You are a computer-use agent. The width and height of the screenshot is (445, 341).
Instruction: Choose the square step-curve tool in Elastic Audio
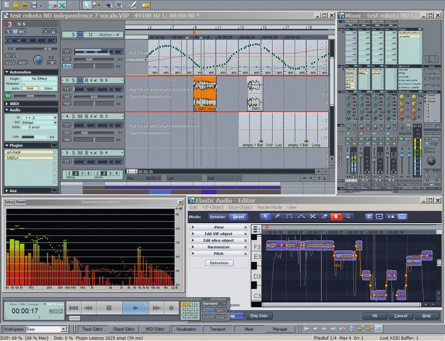coord(289,217)
